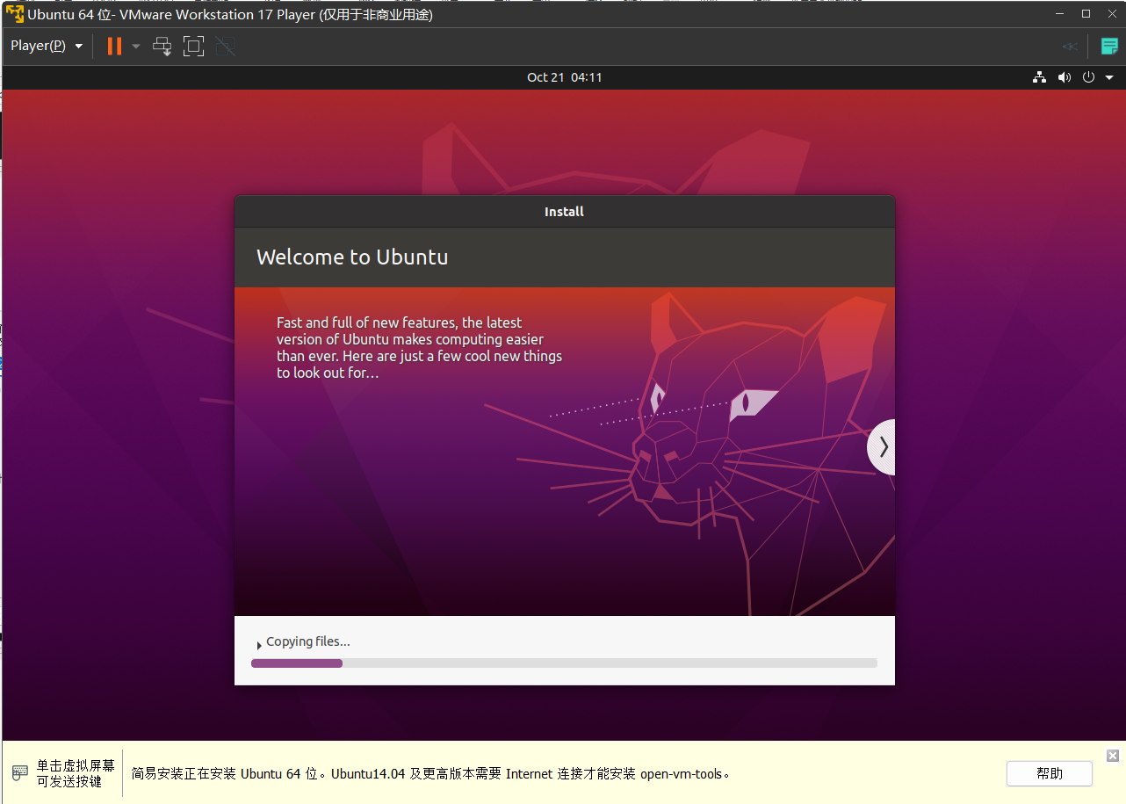Expand the power options arrow beside the pause button
The image size is (1126, 804).
pos(136,46)
